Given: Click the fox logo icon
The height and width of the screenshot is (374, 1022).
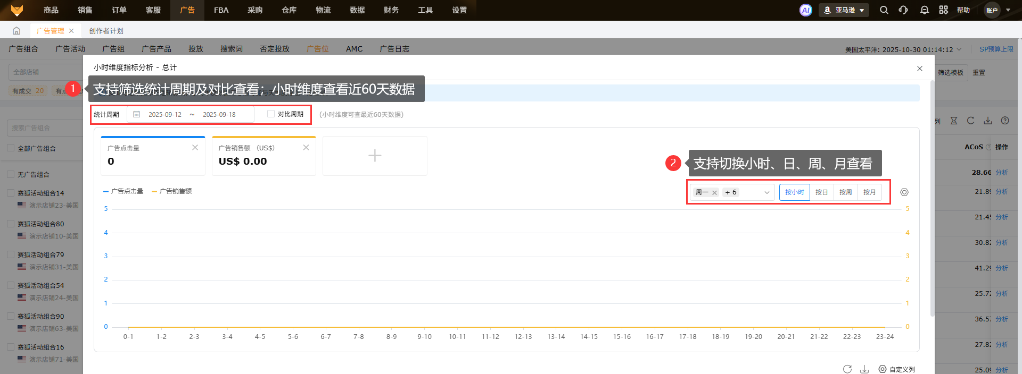Looking at the screenshot, I should (x=17, y=10).
